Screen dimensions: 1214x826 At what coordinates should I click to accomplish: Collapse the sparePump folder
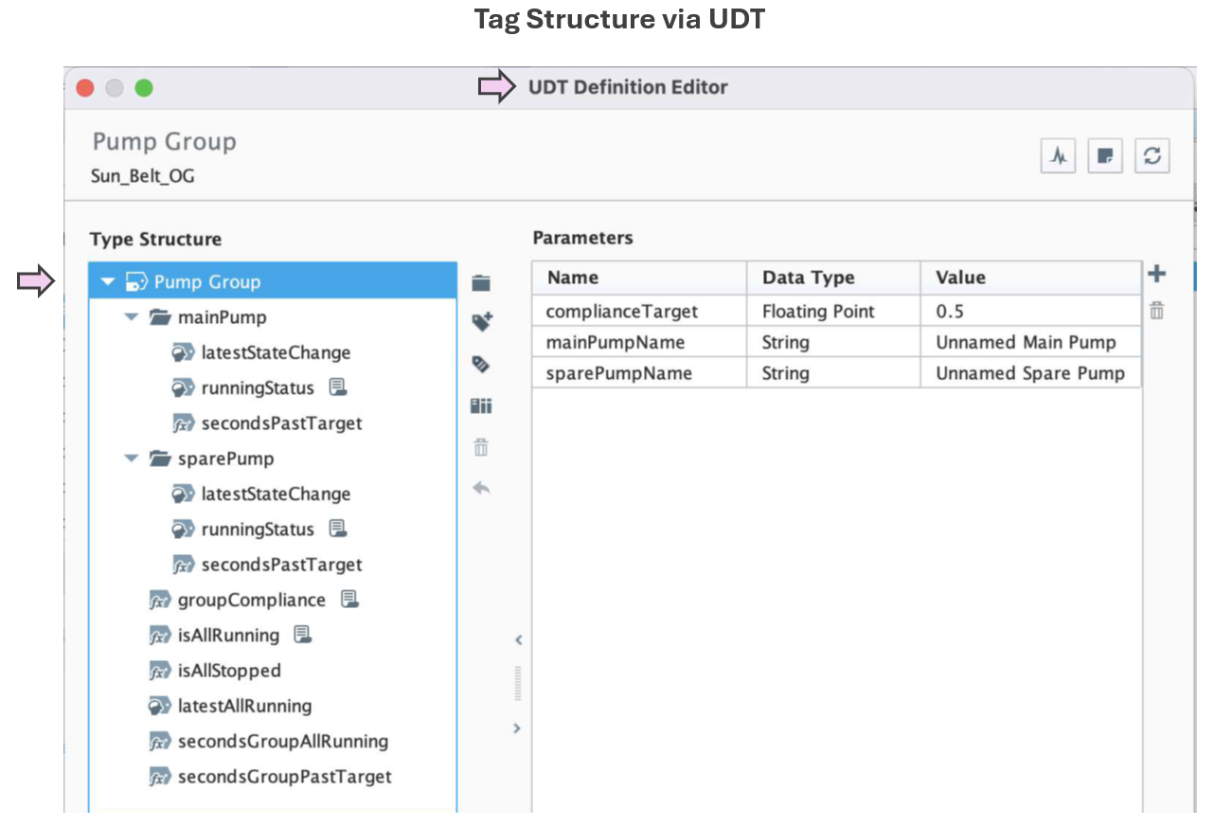(132, 458)
